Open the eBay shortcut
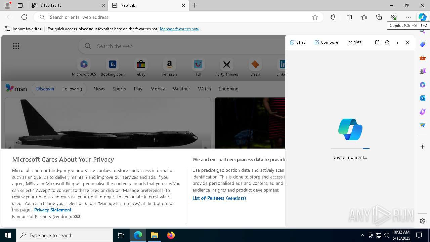This screenshot has height=242, width=430. (141, 68)
